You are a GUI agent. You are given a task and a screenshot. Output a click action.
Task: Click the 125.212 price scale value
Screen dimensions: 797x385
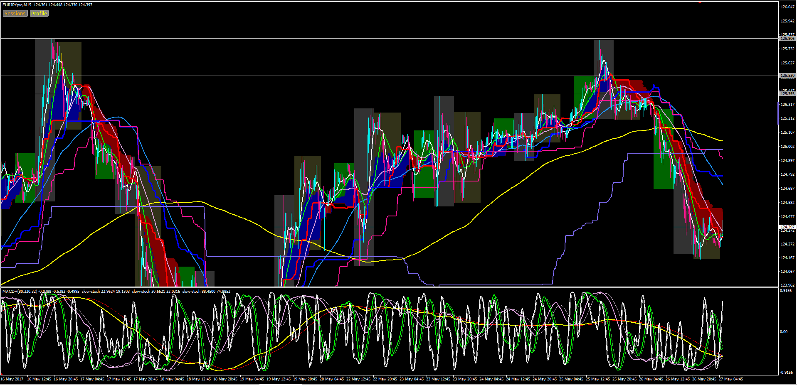[x=787, y=118]
